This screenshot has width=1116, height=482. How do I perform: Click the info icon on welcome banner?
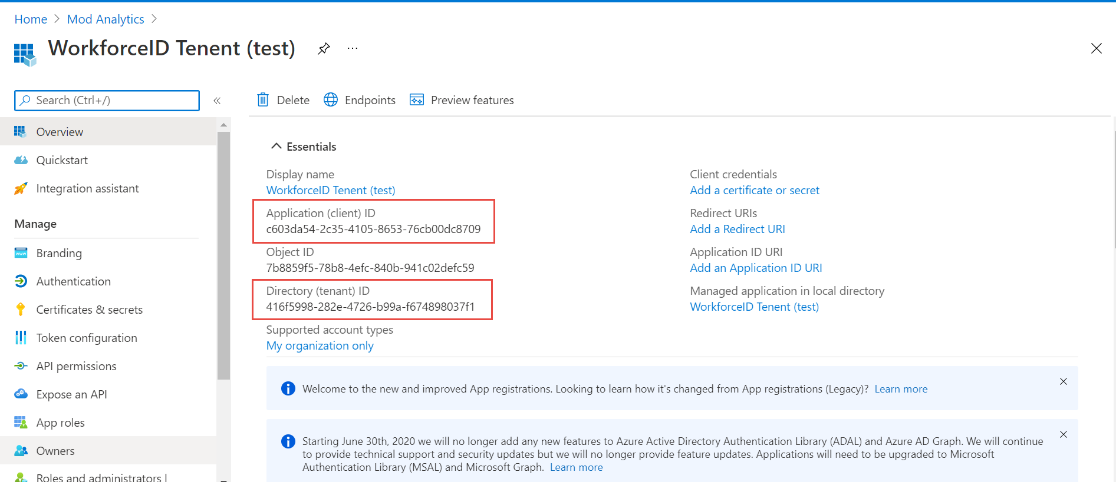tap(288, 388)
